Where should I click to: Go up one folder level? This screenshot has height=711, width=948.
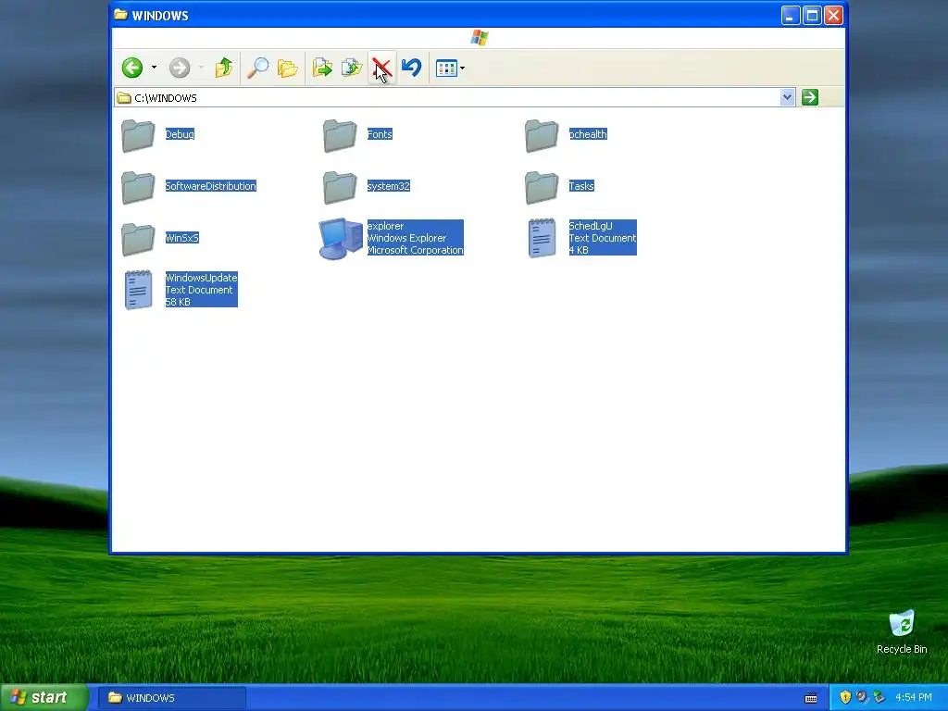click(x=224, y=68)
